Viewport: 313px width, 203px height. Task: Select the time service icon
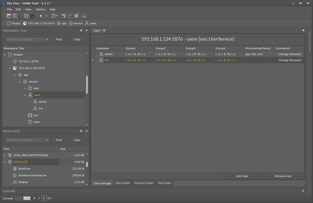click(30, 122)
